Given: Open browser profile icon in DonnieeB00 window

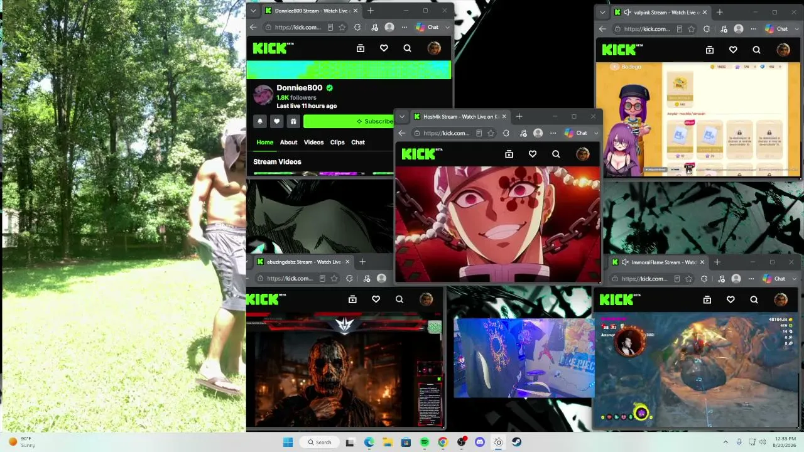Looking at the screenshot, I should coord(389,28).
